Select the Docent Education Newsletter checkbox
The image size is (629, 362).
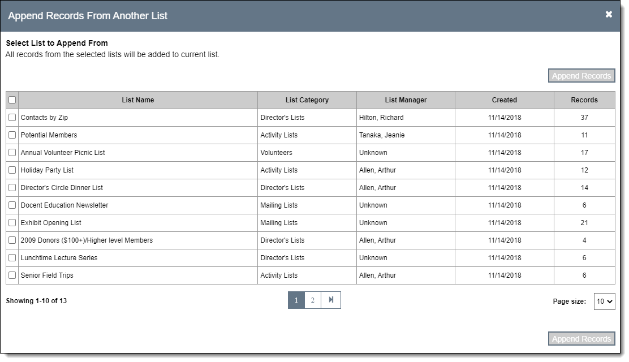[12, 205]
